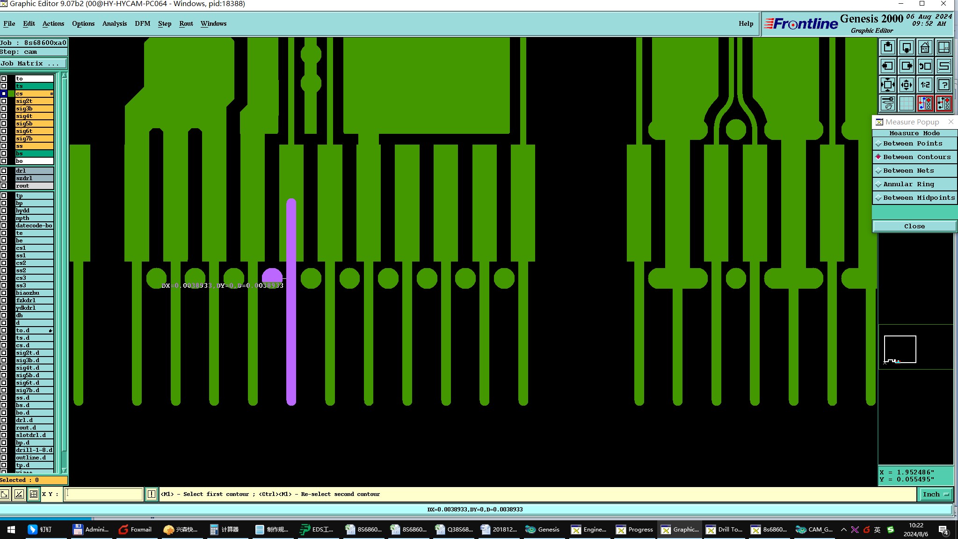Open the Analysis menu
Screen dimensions: 958x539
114,23
